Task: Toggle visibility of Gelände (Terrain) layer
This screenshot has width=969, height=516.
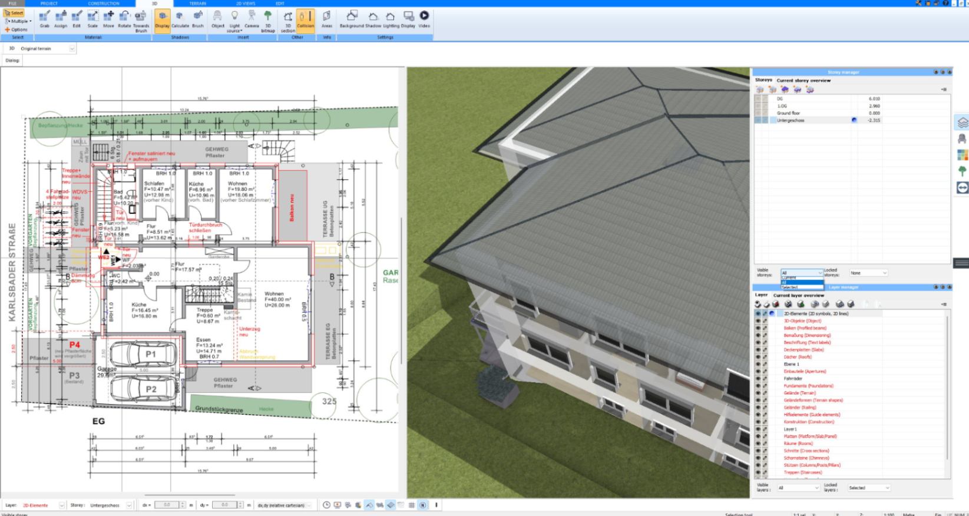Action: pos(758,393)
